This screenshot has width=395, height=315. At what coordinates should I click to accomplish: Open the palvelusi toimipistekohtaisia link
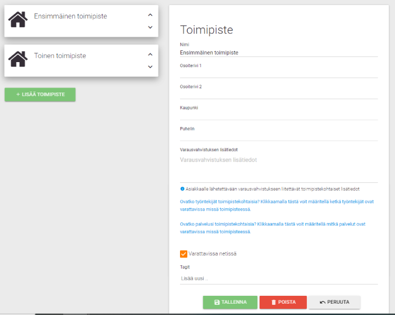(x=273, y=228)
